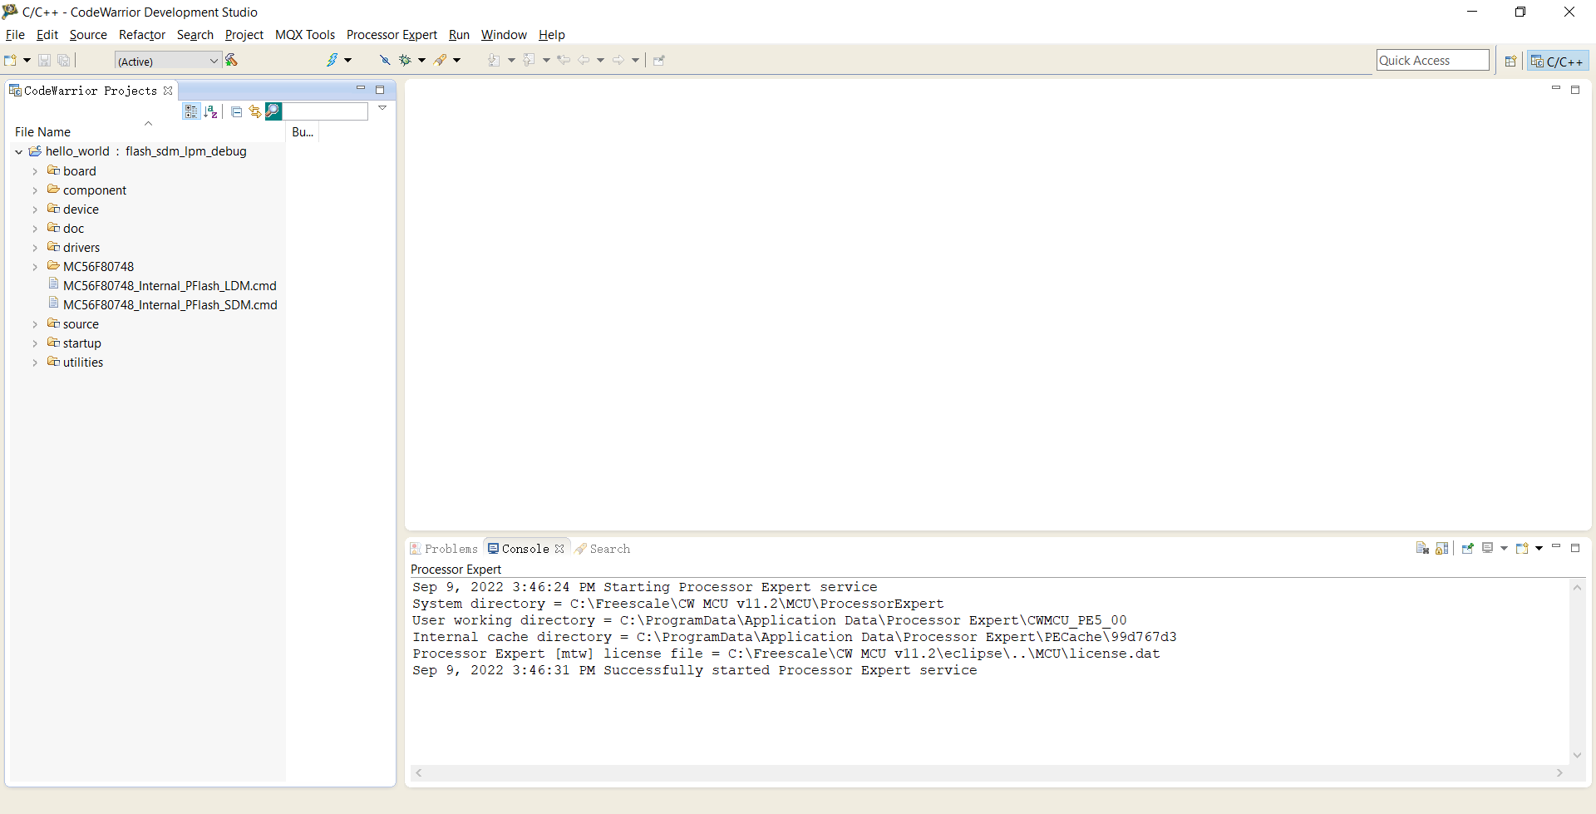Click the Save All toolbar icon

pyautogui.click(x=63, y=60)
